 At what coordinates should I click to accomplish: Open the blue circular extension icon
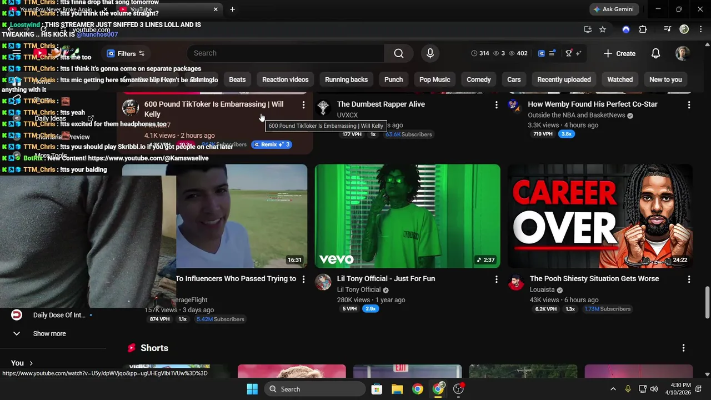pos(626,29)
